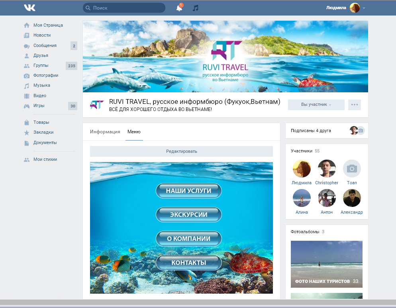Open the three-dots group actions menu
The width and height of the screenshot is (396, 308).
coord(354,105)
